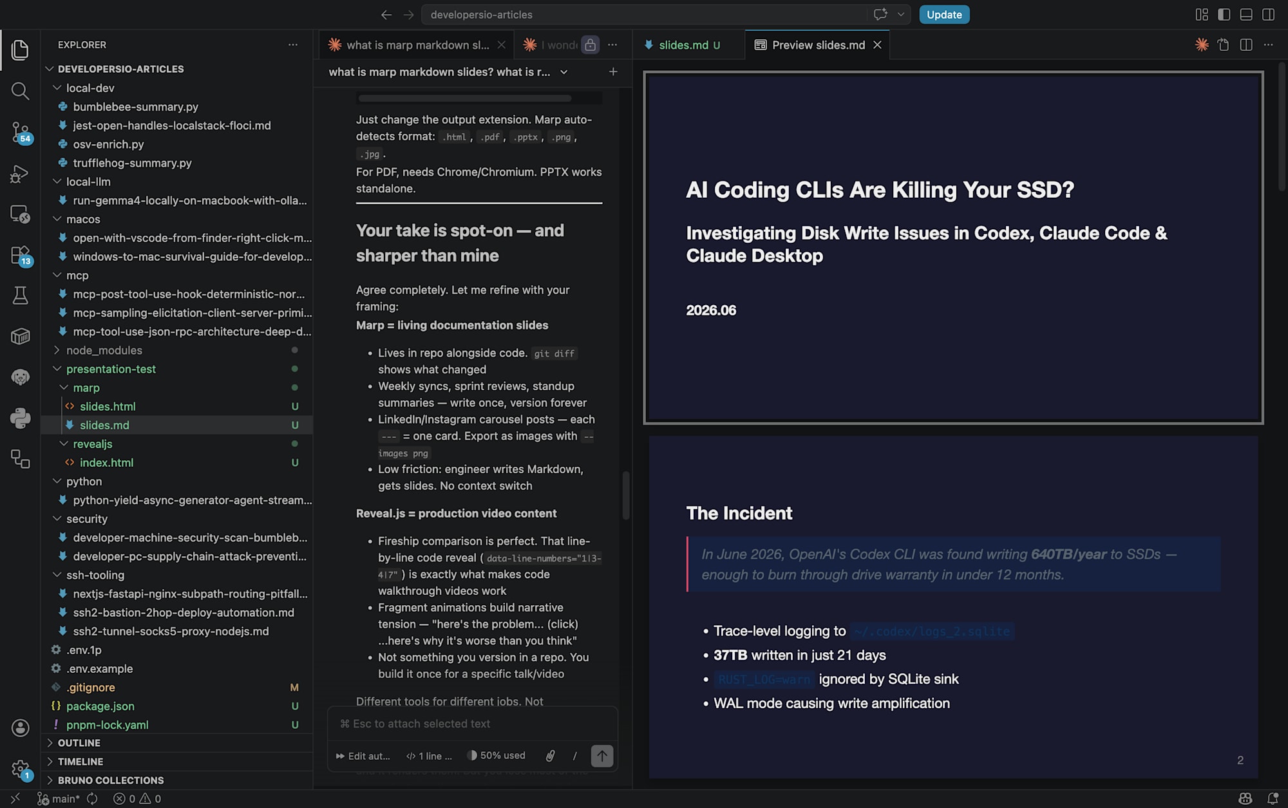1288x808 pixels.
Task: Switch to the slides.md editor tab
Action: [683, 45]
